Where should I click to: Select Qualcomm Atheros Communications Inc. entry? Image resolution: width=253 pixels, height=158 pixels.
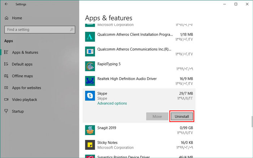[139, 51]
